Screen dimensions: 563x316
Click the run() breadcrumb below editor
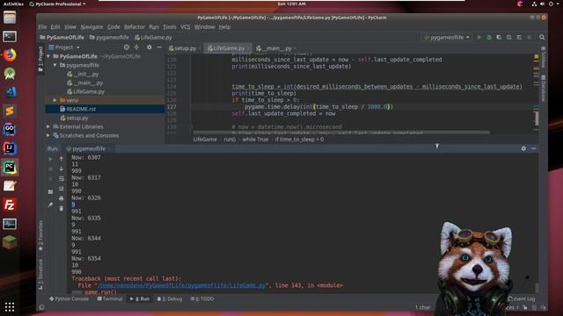tap(230, 140)
